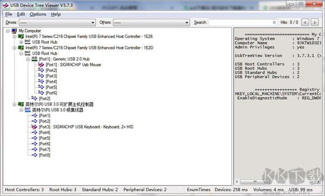Go to previous search hit
The height and width of the screenshot is (196, 325).
[x=305, y=22]
